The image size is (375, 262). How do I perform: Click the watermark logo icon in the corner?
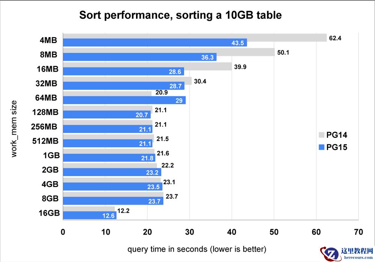(x=330, y=254)
